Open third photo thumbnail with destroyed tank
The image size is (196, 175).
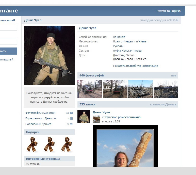point(140,89)
